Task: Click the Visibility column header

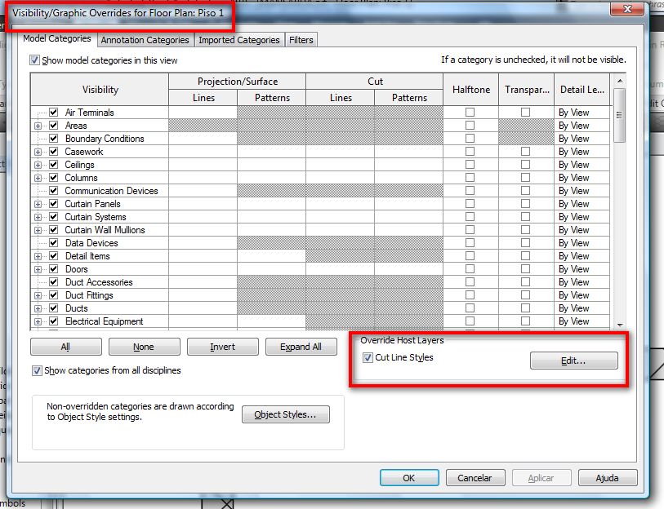Action: coord(100,89)
